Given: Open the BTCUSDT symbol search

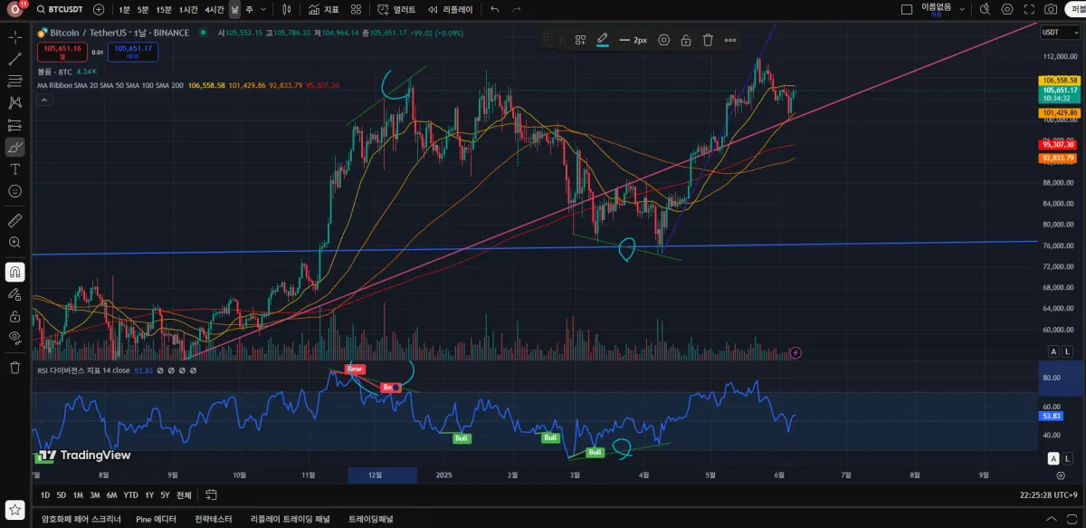Looking at the screenshot, I should [x=59, y=9].
